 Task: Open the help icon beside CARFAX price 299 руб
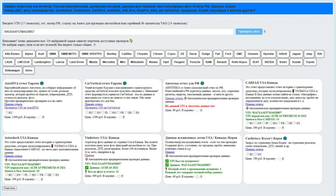pyautogui.click(x=283, y=128)
